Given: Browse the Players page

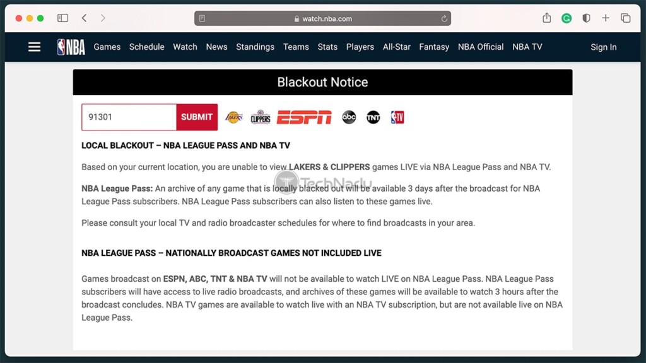Looking at the screenshot, I should (x=360, y=47).
